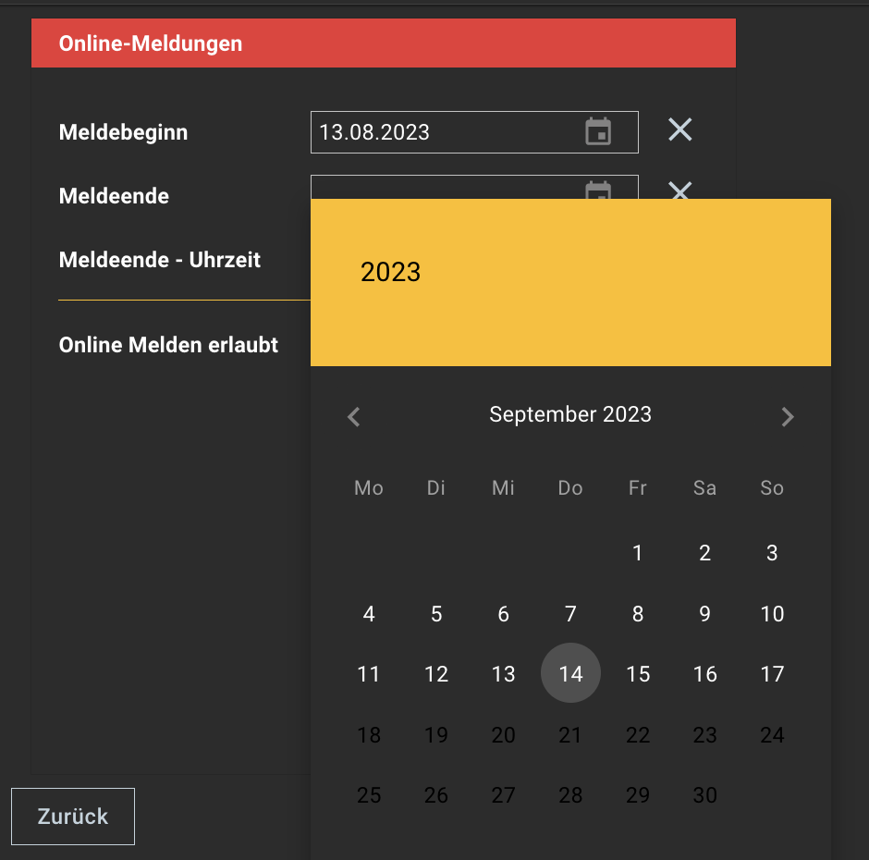The width and height of the screenshot is (869, 860).
Task: Select year 2023 in the picker header
Action: (x=391, y=272)
